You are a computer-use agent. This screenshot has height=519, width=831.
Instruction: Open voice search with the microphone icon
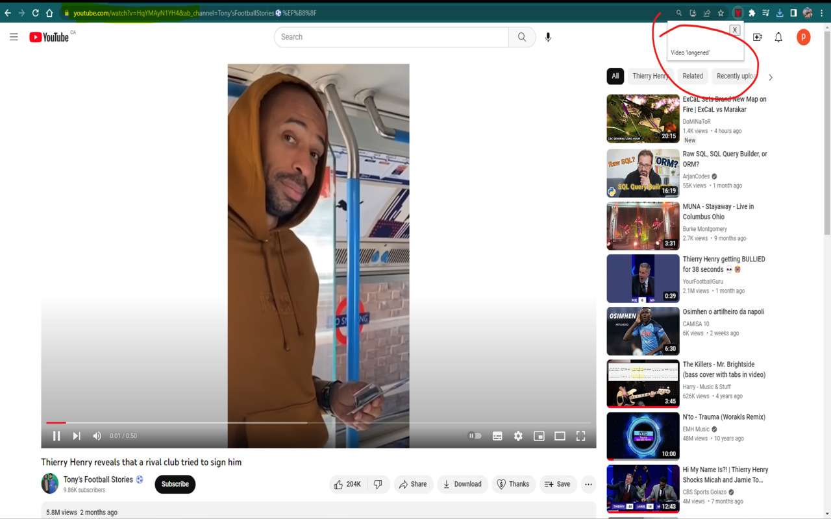[548, 37]
